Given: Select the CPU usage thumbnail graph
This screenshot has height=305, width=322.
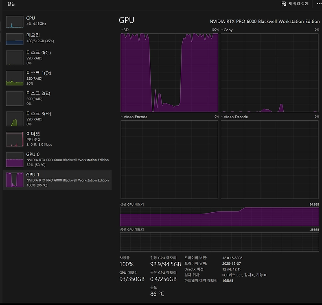Looking at the screenshot, I should pyautogui.click(x=15, y=22).
